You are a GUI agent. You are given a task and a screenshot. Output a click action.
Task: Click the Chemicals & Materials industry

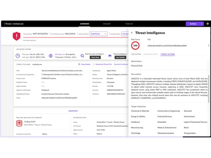tap(140, 111)
